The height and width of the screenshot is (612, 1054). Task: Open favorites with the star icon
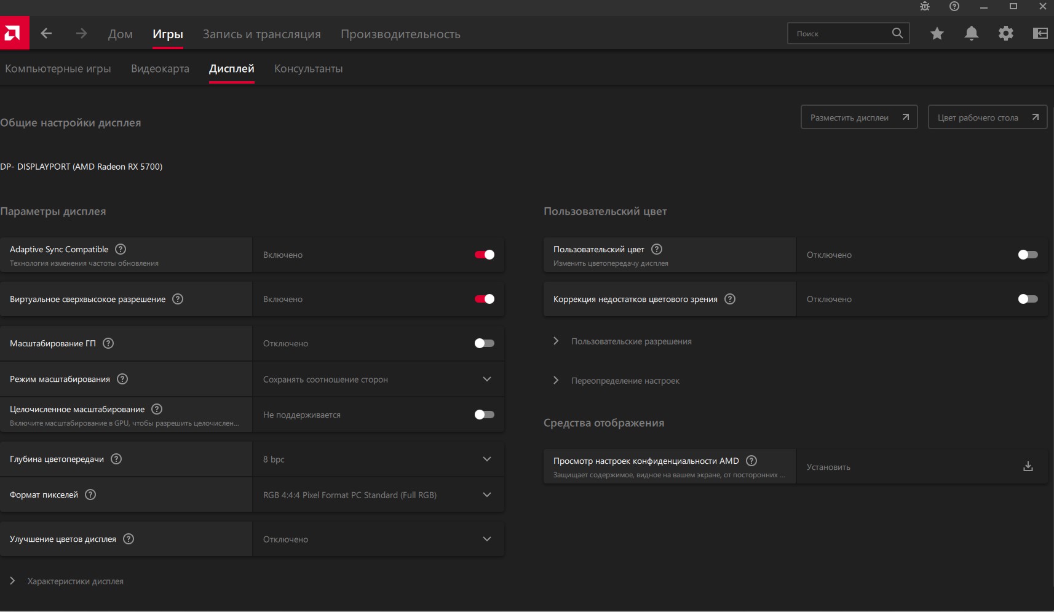937,33
